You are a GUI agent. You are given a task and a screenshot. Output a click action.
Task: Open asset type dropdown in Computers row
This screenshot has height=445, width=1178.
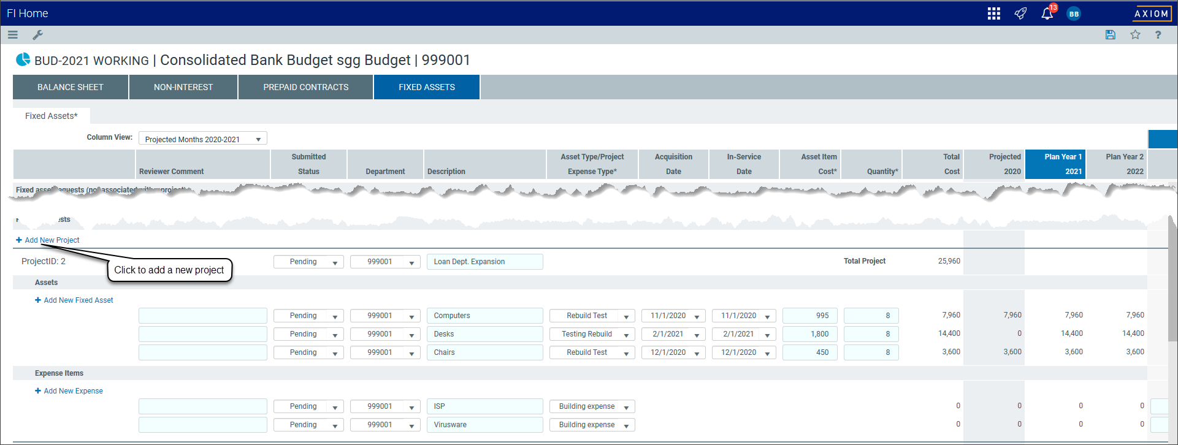(x=592, y=316)
